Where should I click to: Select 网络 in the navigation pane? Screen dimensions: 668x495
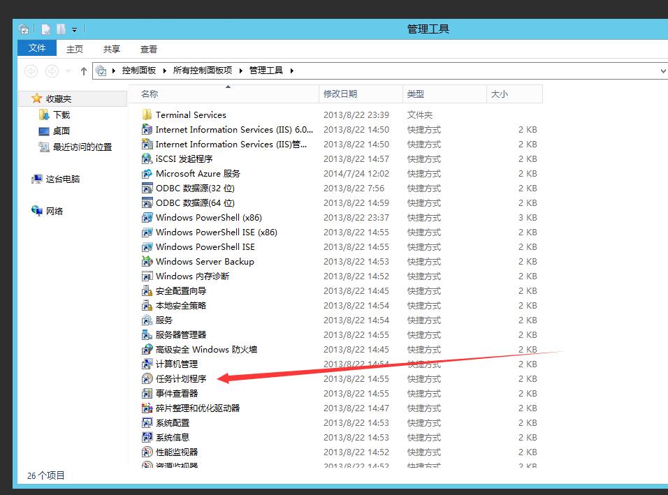click(x=54, y=211)
